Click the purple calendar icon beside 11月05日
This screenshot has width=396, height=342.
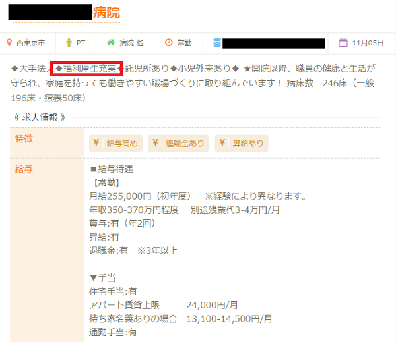pyautogui.click(x=343, y=42)
